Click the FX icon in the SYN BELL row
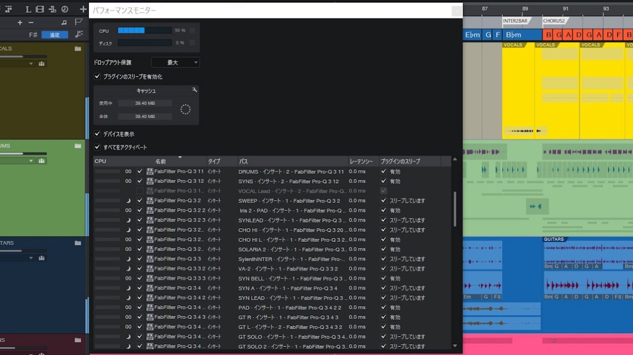Screen dimensions: 633x355 [x=150, y=279]
